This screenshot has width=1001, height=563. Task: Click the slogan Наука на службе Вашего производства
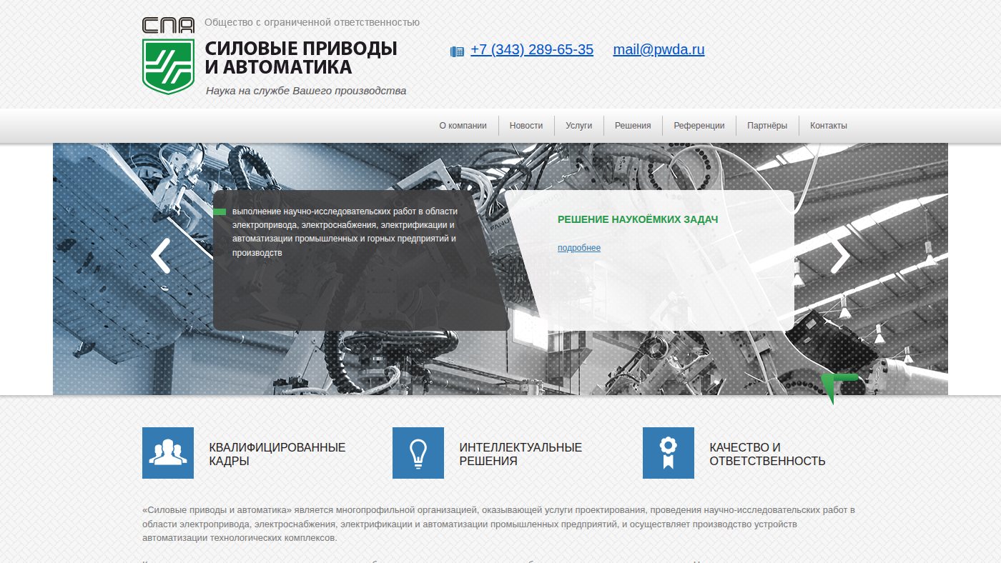click(306, 91)
